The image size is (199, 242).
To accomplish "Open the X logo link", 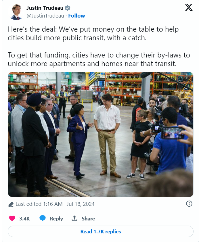I will [189, 7].
